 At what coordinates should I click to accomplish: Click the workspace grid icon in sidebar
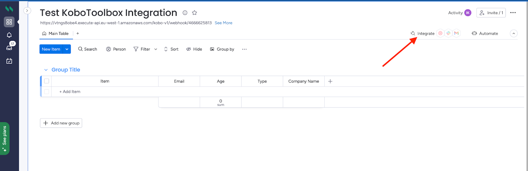[x=9, y=22]
